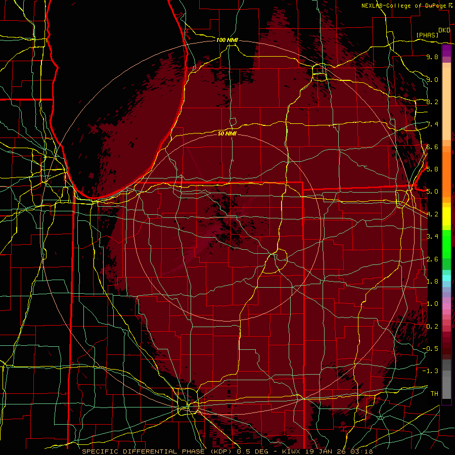The image size is (455, 455).
Task: Click the TH threshold label
Action: [434, 394]
